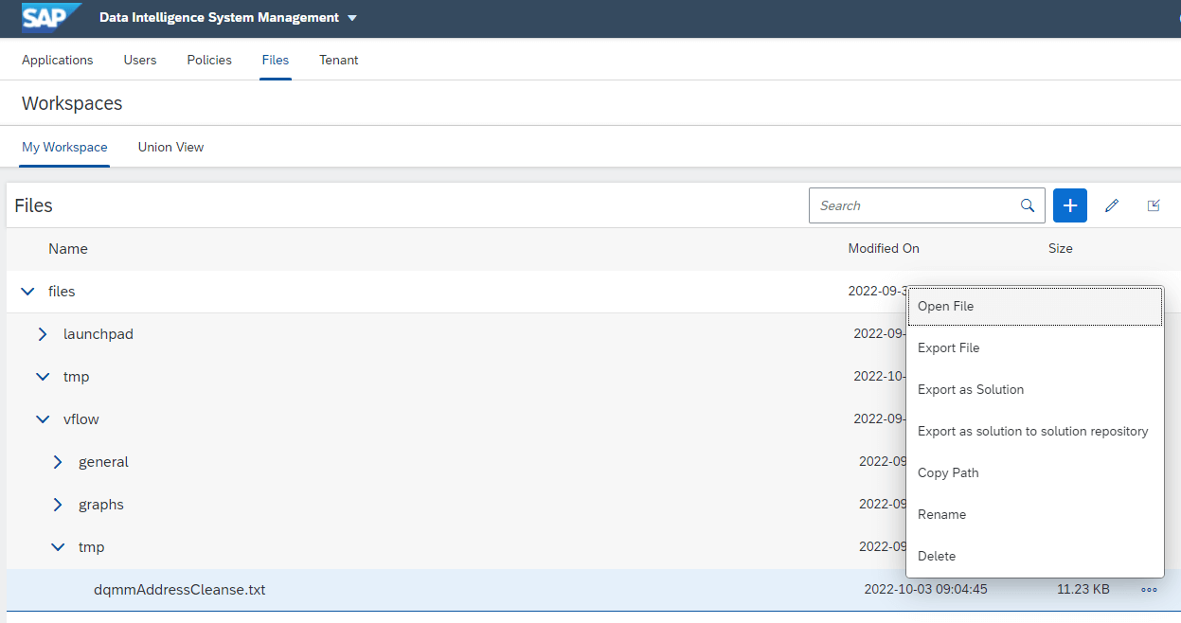
Task: Select the graphs folder name
Action: tap(101, 505)
